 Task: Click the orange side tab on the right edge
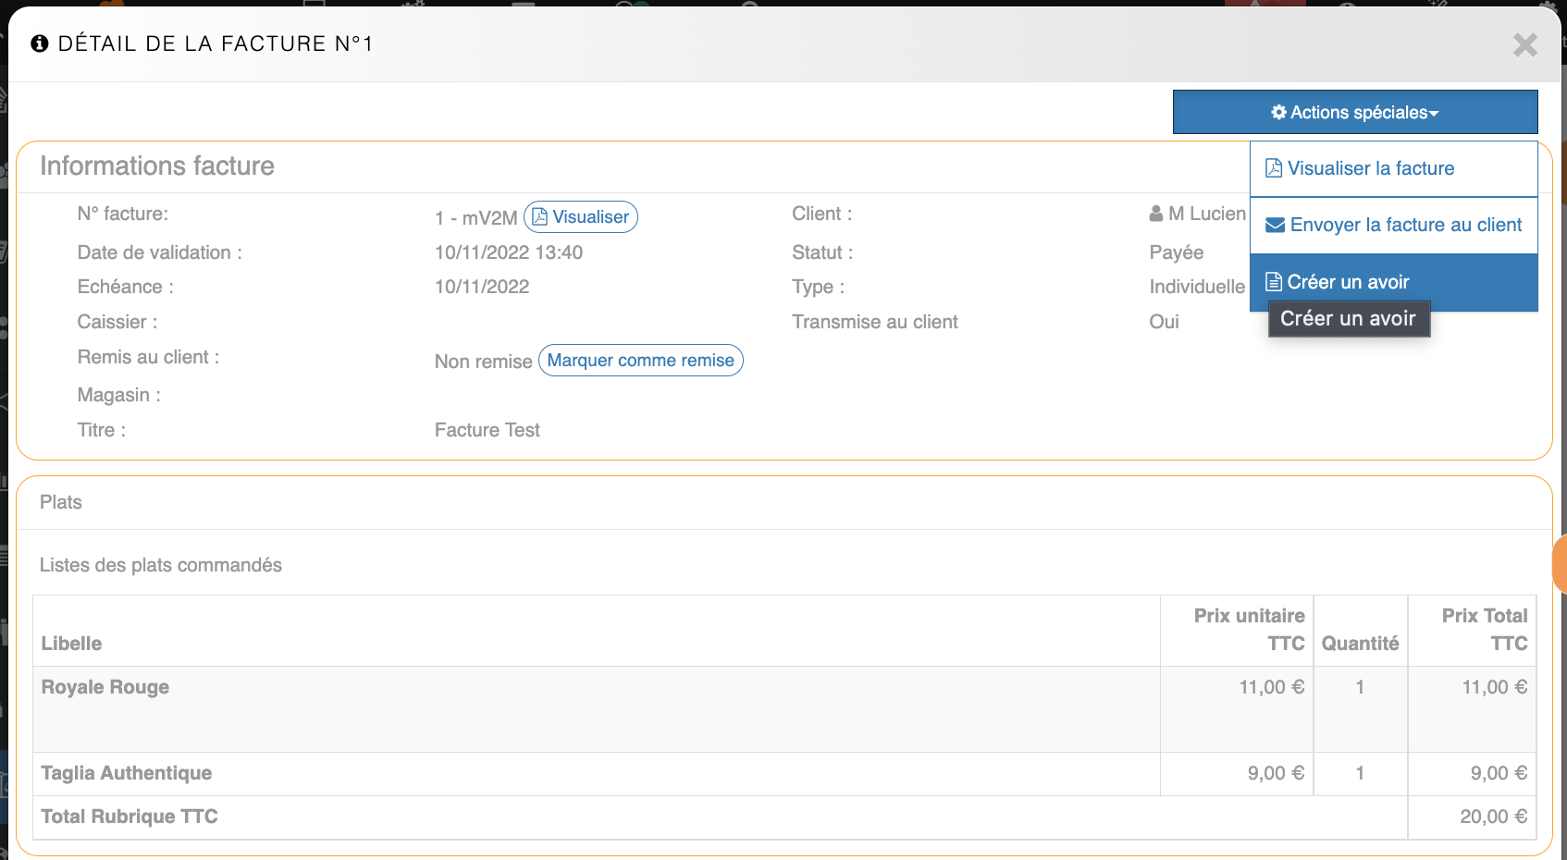pyautogui.click(x=1559, y=562)
